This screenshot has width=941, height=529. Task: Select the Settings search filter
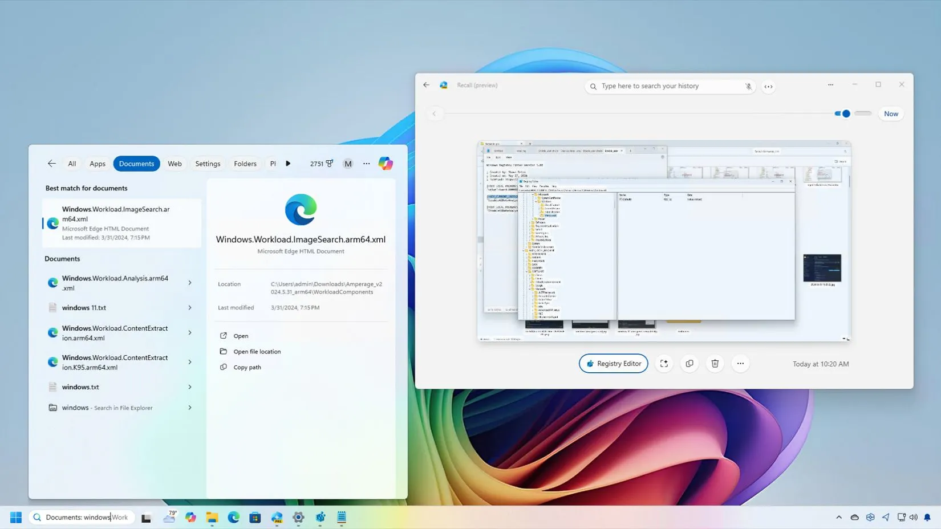click(x=208, y=164)
